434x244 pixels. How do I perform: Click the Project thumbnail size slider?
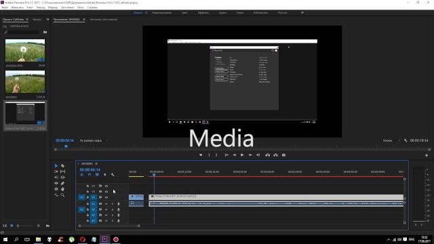point(28,226)
